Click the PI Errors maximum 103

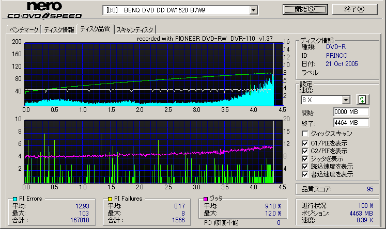coord(84,214)
